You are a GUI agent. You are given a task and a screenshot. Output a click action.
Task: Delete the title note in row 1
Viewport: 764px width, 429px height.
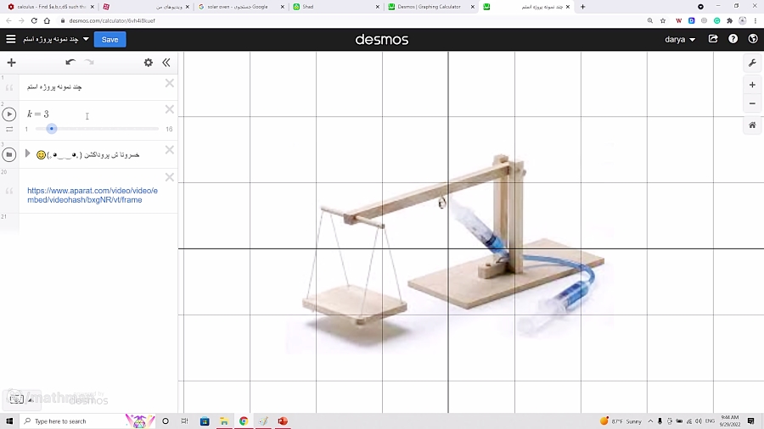point(169,83)
